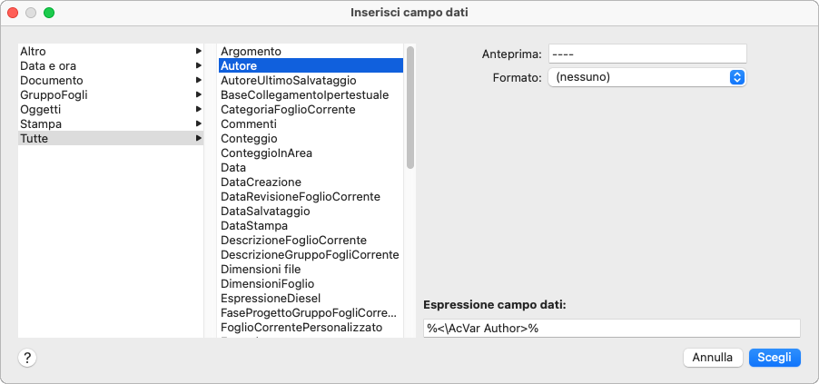Select the Argomento field name
The width and height of the screenshot is (819, 384).
251,52
